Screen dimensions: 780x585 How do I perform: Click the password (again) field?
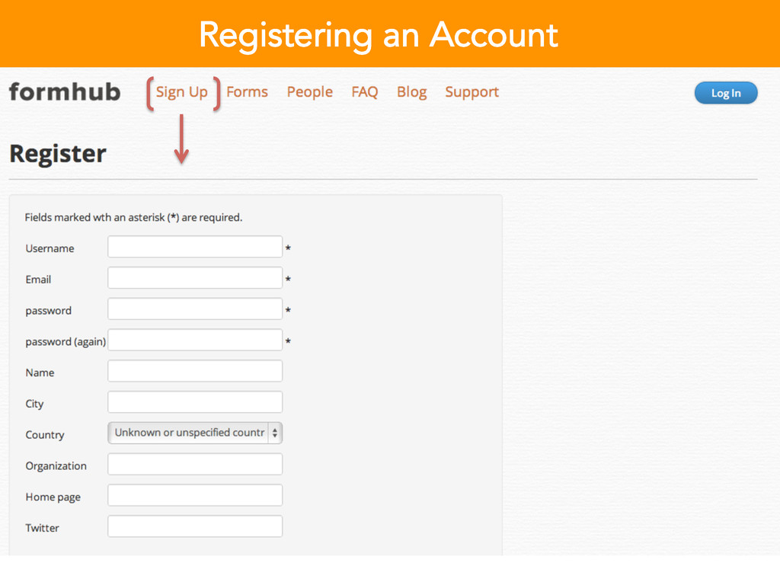coord(195,340)
